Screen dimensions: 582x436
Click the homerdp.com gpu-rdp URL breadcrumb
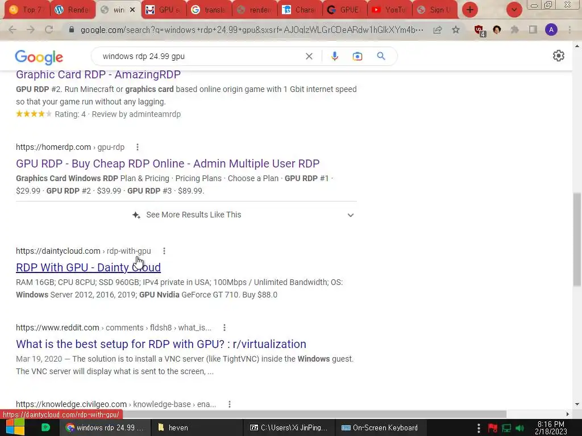click(70, 147)
